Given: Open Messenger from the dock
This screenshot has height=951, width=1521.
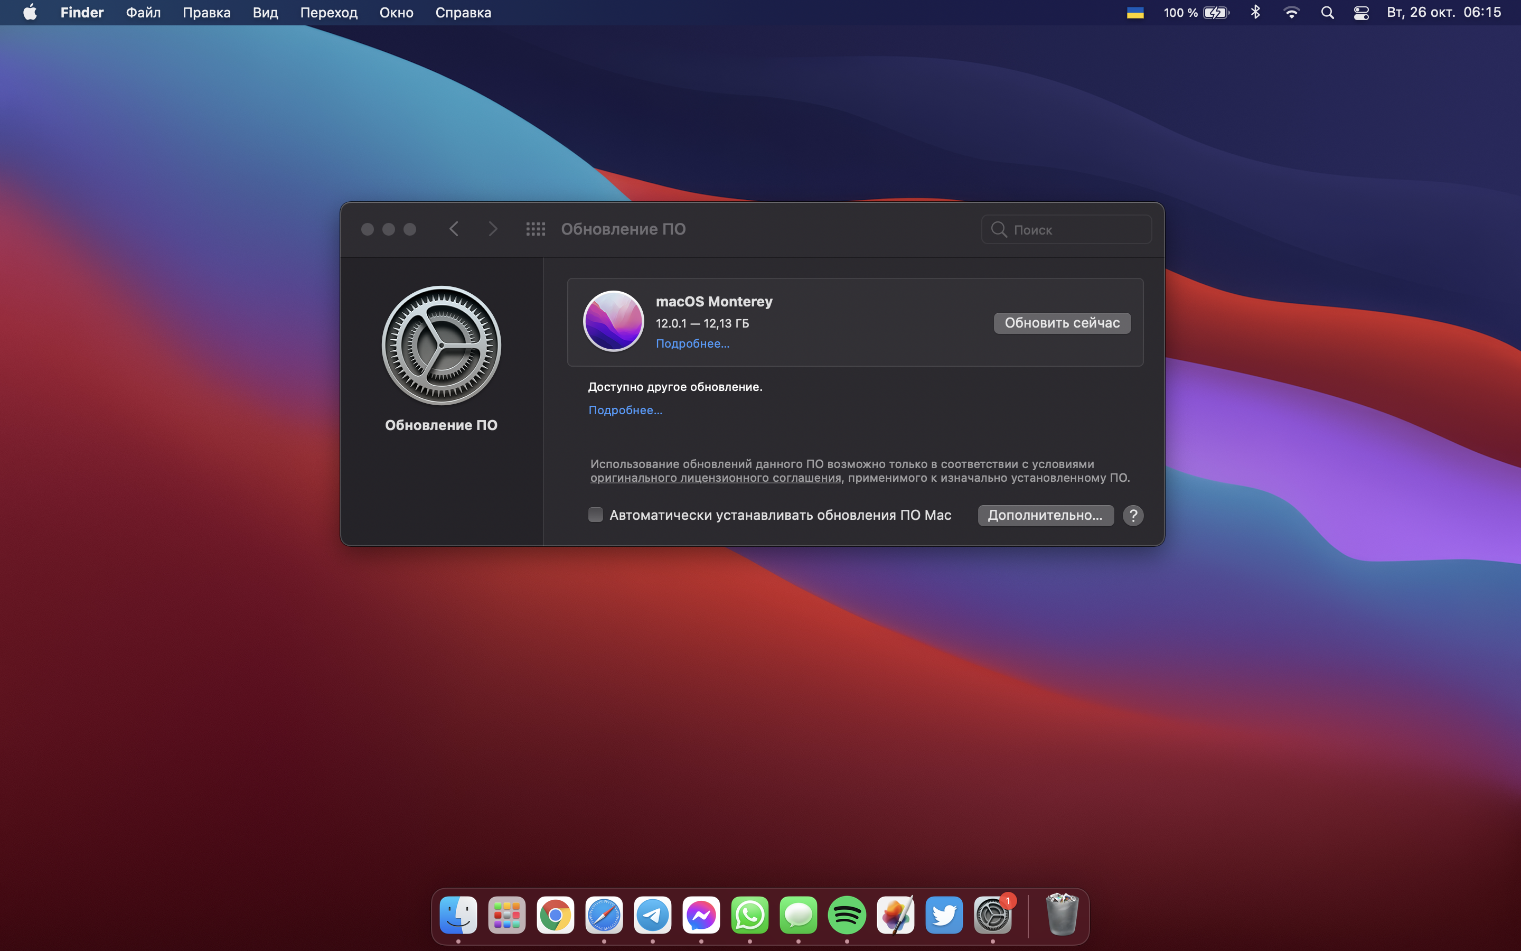Looking at the screenshot, I should point(701,915).
